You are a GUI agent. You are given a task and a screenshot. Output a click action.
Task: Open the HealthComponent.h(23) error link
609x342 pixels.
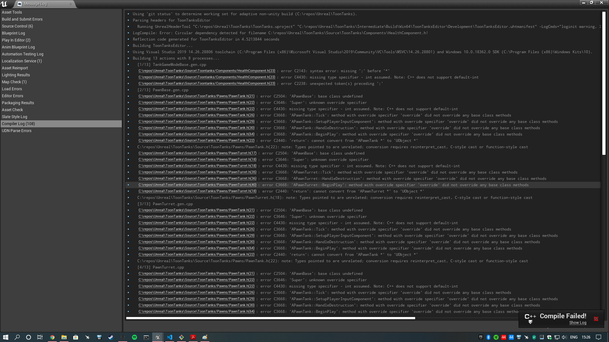pos(207,71)
